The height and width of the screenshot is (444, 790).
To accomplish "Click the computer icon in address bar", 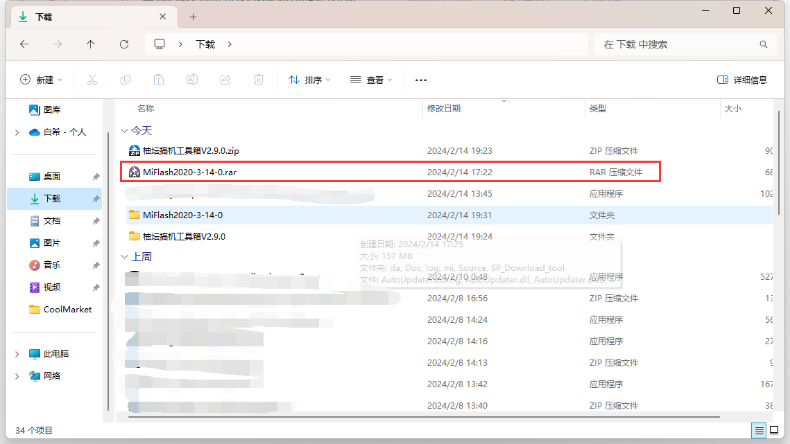I will point(160,44).
